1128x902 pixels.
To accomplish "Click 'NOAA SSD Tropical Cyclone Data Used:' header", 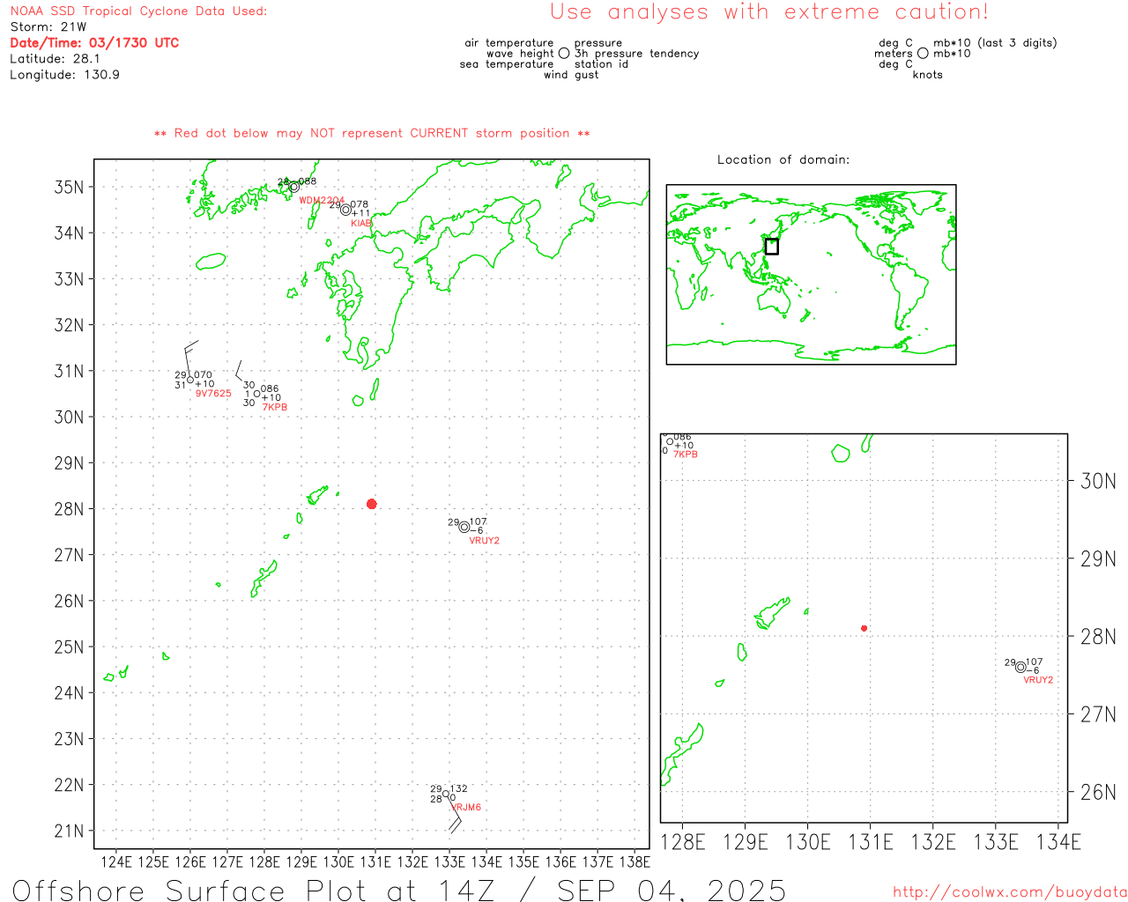I will point(138,11).
